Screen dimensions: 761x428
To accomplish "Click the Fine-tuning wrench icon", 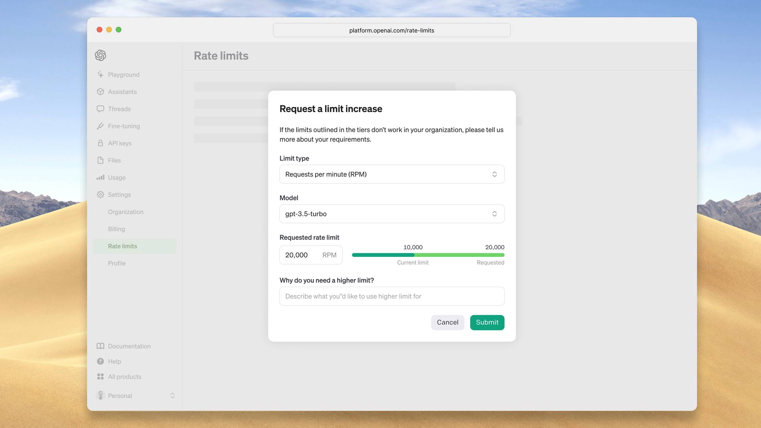I will click(100, 126).
